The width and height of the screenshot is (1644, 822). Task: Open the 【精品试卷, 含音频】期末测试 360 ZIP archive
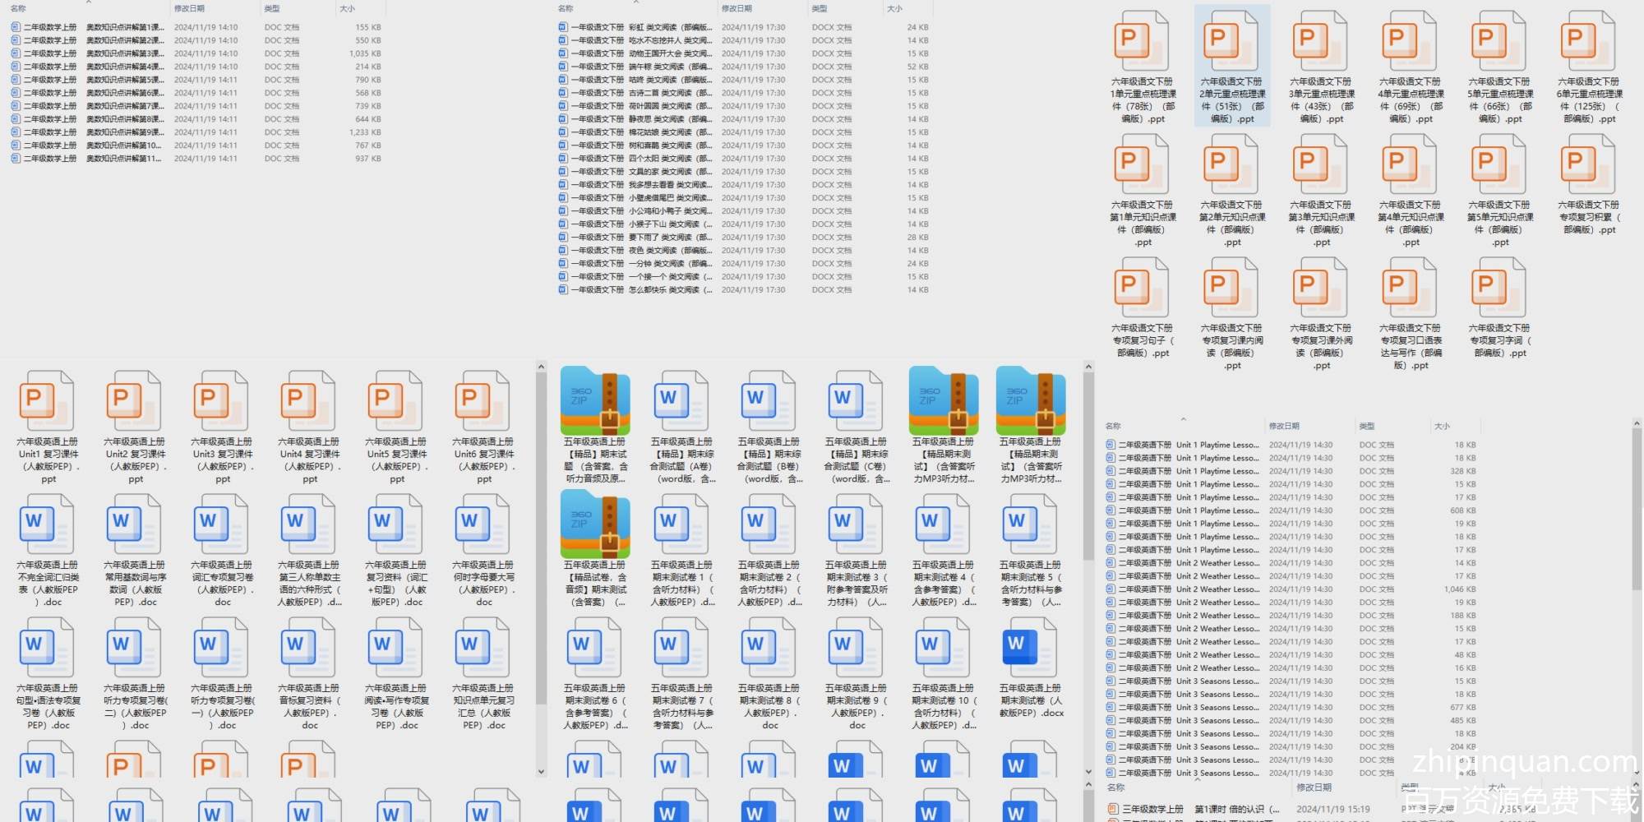click(594, 525)
